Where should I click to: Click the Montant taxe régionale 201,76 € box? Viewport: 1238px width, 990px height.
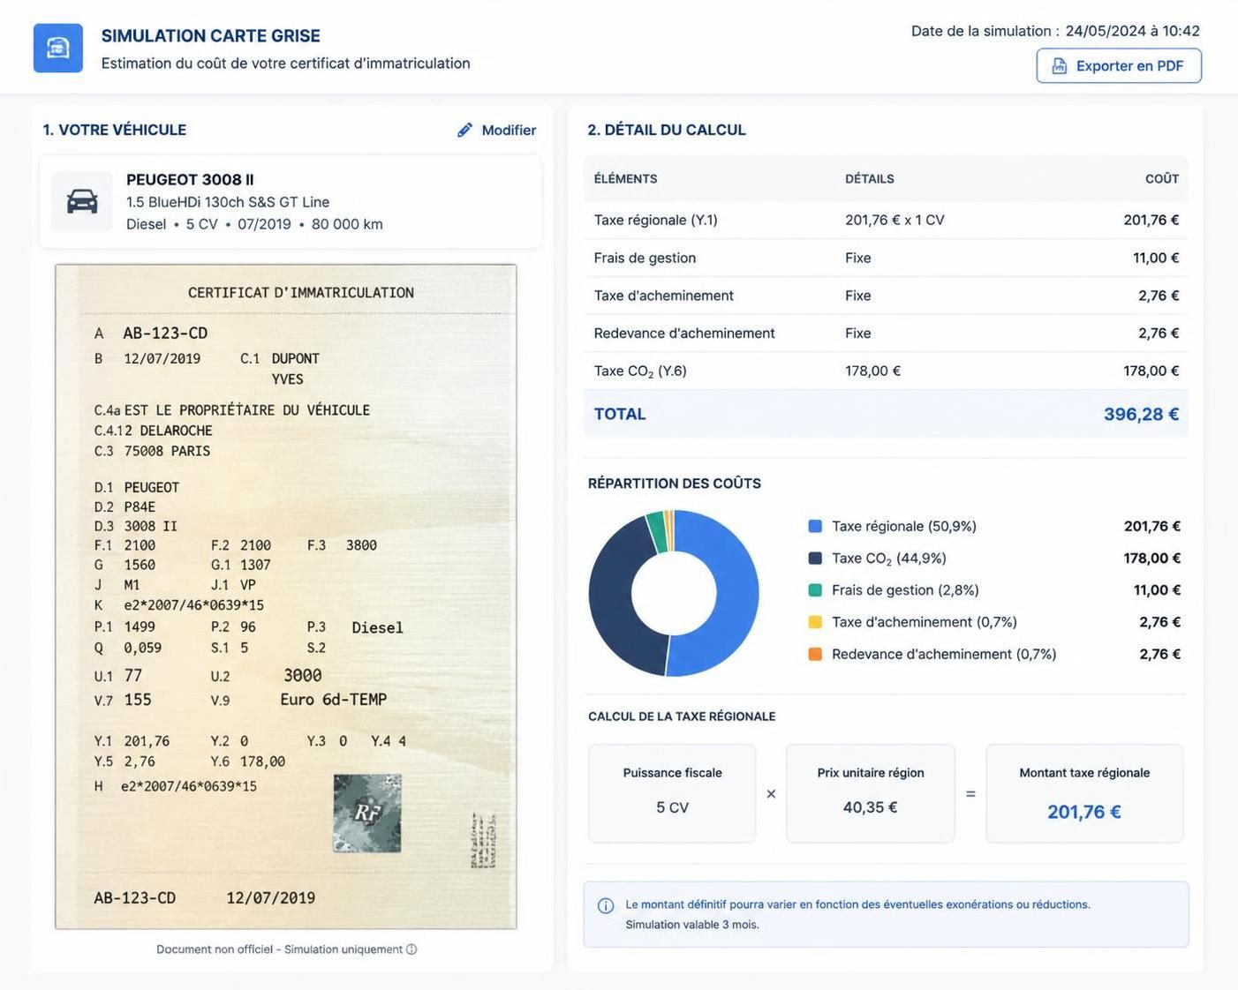1084,793
